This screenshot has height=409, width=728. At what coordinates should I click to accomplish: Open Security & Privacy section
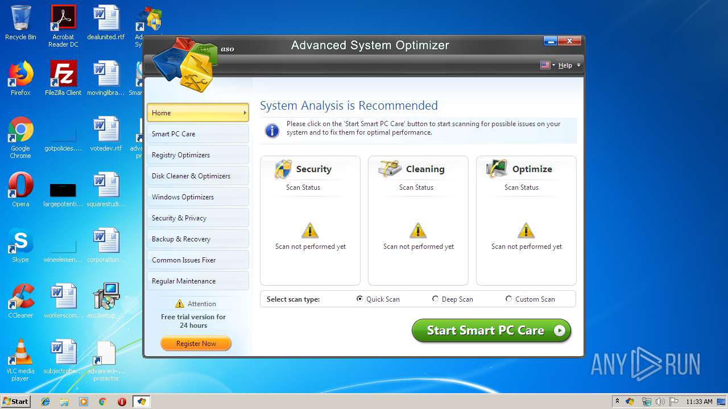point(198,218)
